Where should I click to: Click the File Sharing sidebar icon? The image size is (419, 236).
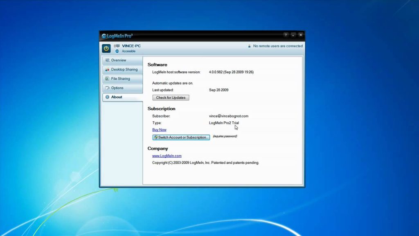tap(107, 78)
